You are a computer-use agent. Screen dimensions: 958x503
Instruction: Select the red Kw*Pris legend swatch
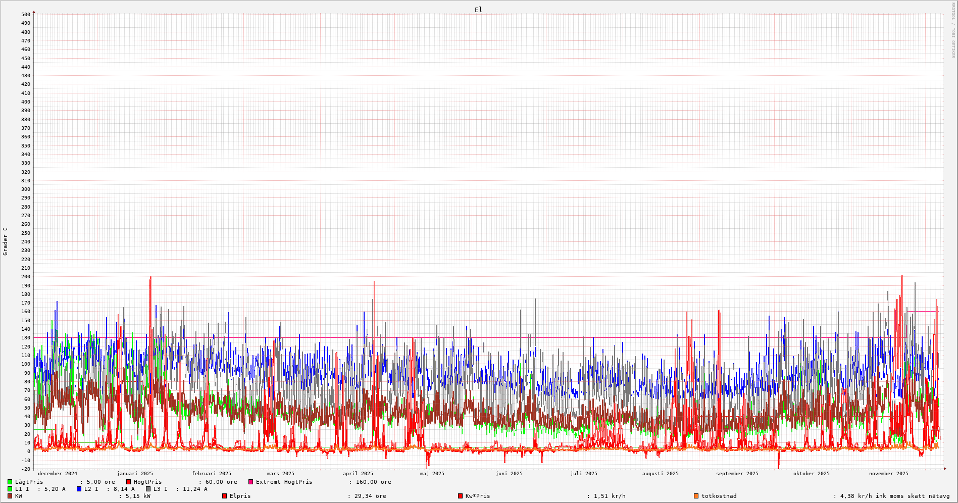point(460,496)
